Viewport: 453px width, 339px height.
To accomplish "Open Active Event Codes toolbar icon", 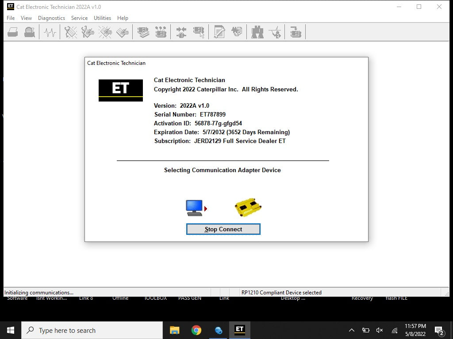I will click(x=105, y=32).
